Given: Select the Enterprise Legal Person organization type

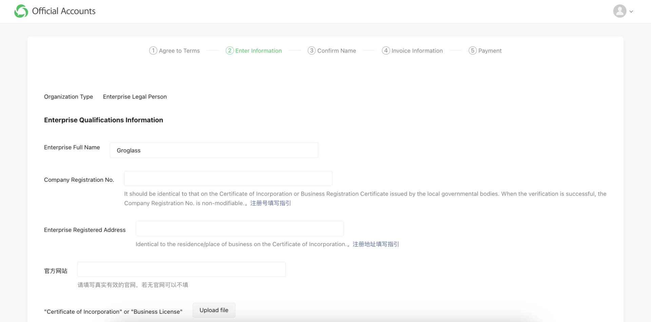Looking at the screenshot, I should pos(135,97).
